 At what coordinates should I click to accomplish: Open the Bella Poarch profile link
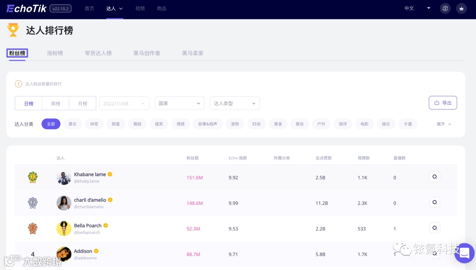pos(88,226)
